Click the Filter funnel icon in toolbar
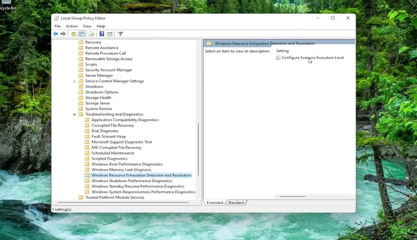Screen dimensions: 417x240 [x=120, y=34]
